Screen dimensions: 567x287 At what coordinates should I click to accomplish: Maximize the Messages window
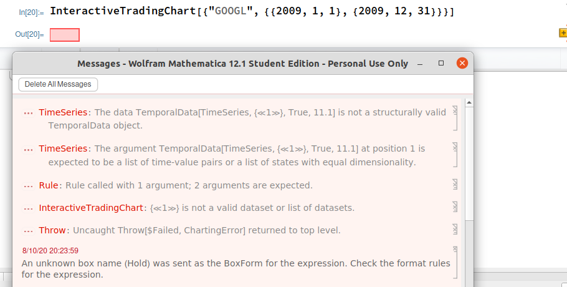[441, 64]
